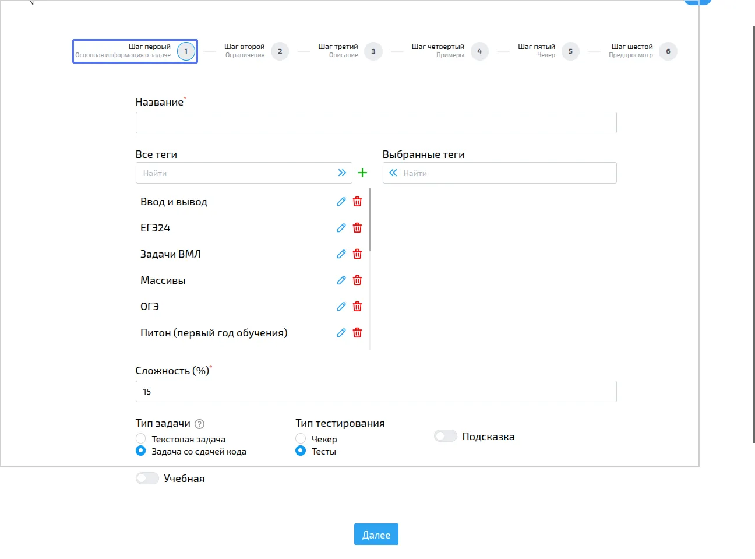This screenshot has width=755, height=559.
Task: Open the Тип задачи help icon
Action: pyautogui.click(x=199, y=423)
